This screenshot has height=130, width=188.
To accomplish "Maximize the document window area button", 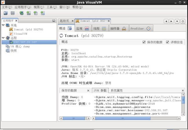I will tap(183, 21).
